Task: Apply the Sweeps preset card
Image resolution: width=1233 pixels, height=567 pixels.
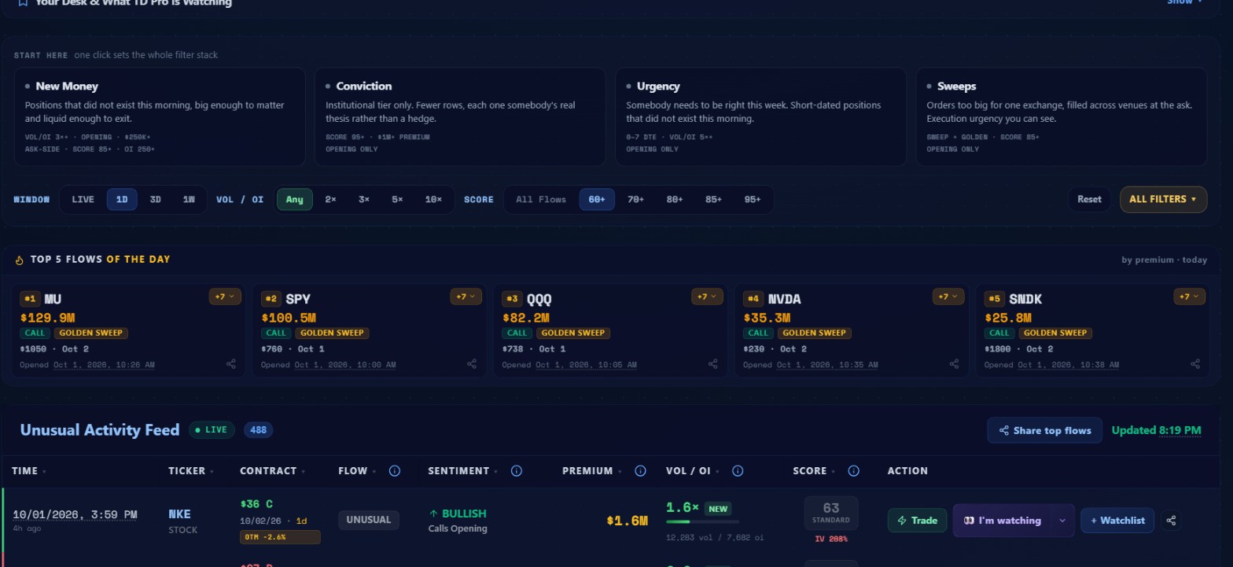Action: tap(1062, 116)
